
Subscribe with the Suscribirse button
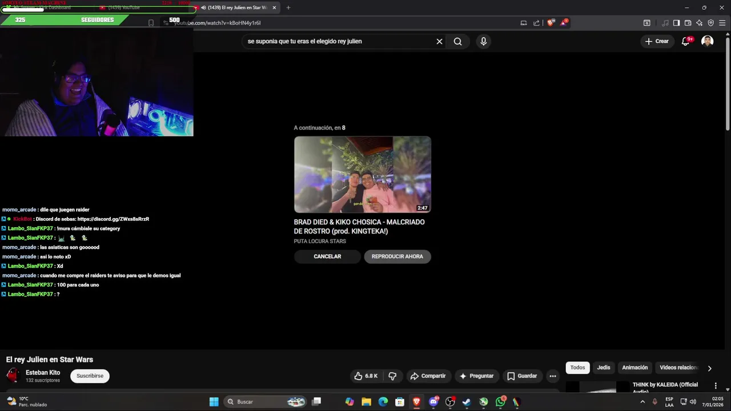90,376
